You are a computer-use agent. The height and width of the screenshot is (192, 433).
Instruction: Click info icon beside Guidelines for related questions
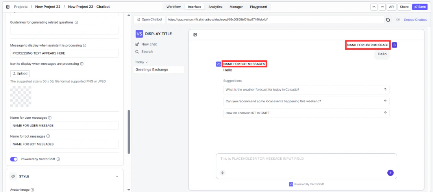[x=76, y=22]
